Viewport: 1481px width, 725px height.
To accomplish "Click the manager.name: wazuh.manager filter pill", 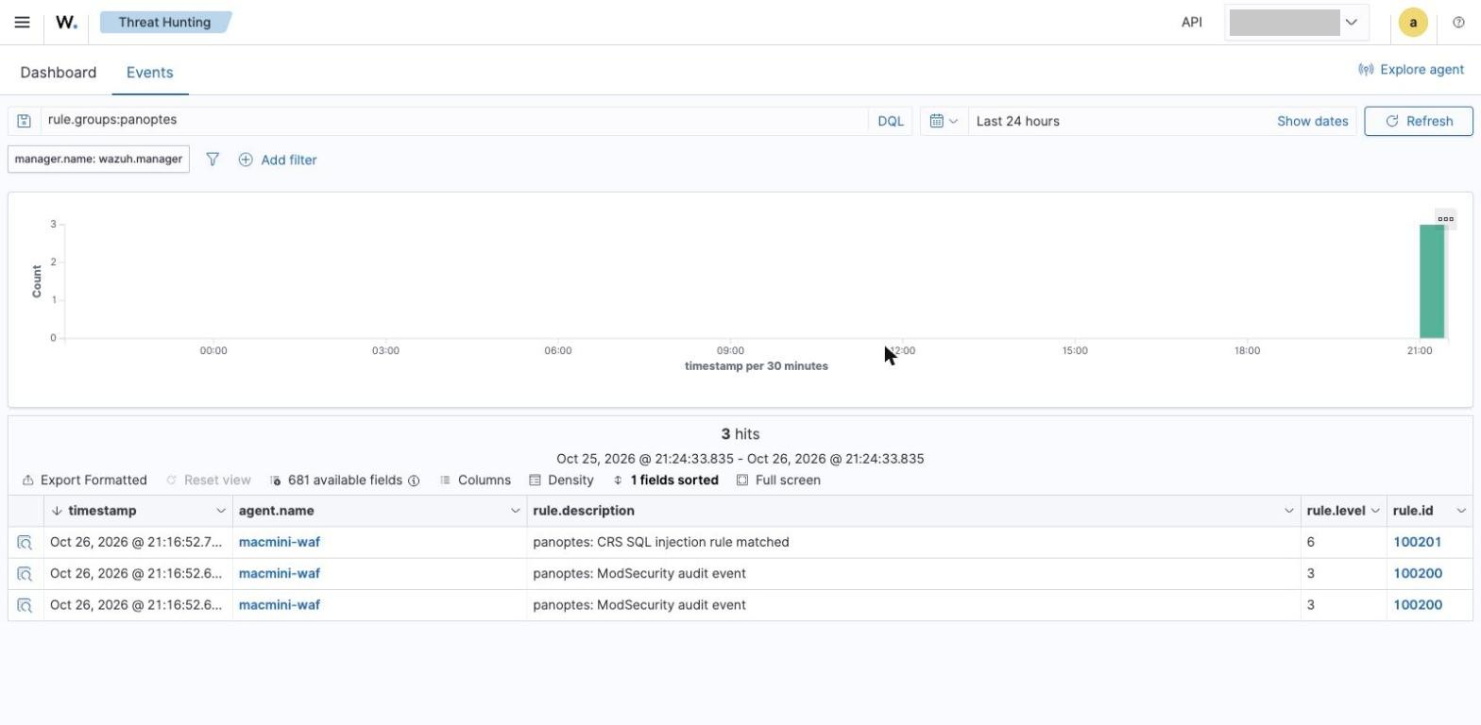I will pos(98,160).
